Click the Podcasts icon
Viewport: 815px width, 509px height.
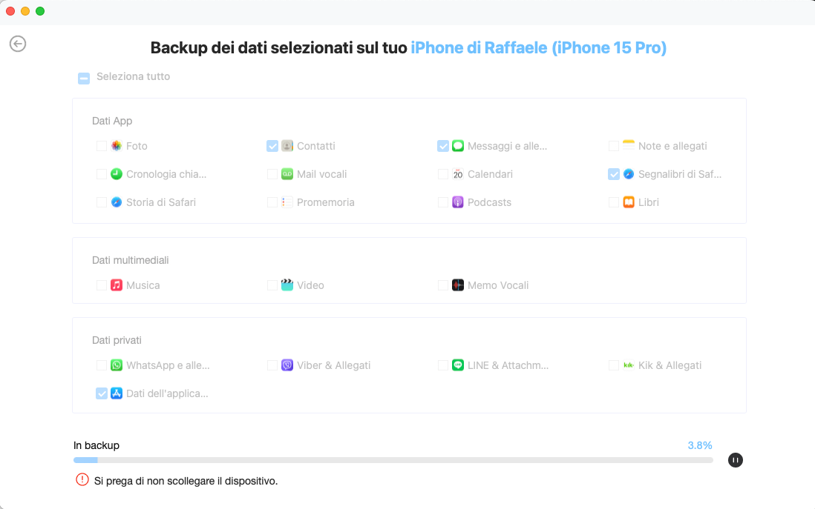(456, 202)
